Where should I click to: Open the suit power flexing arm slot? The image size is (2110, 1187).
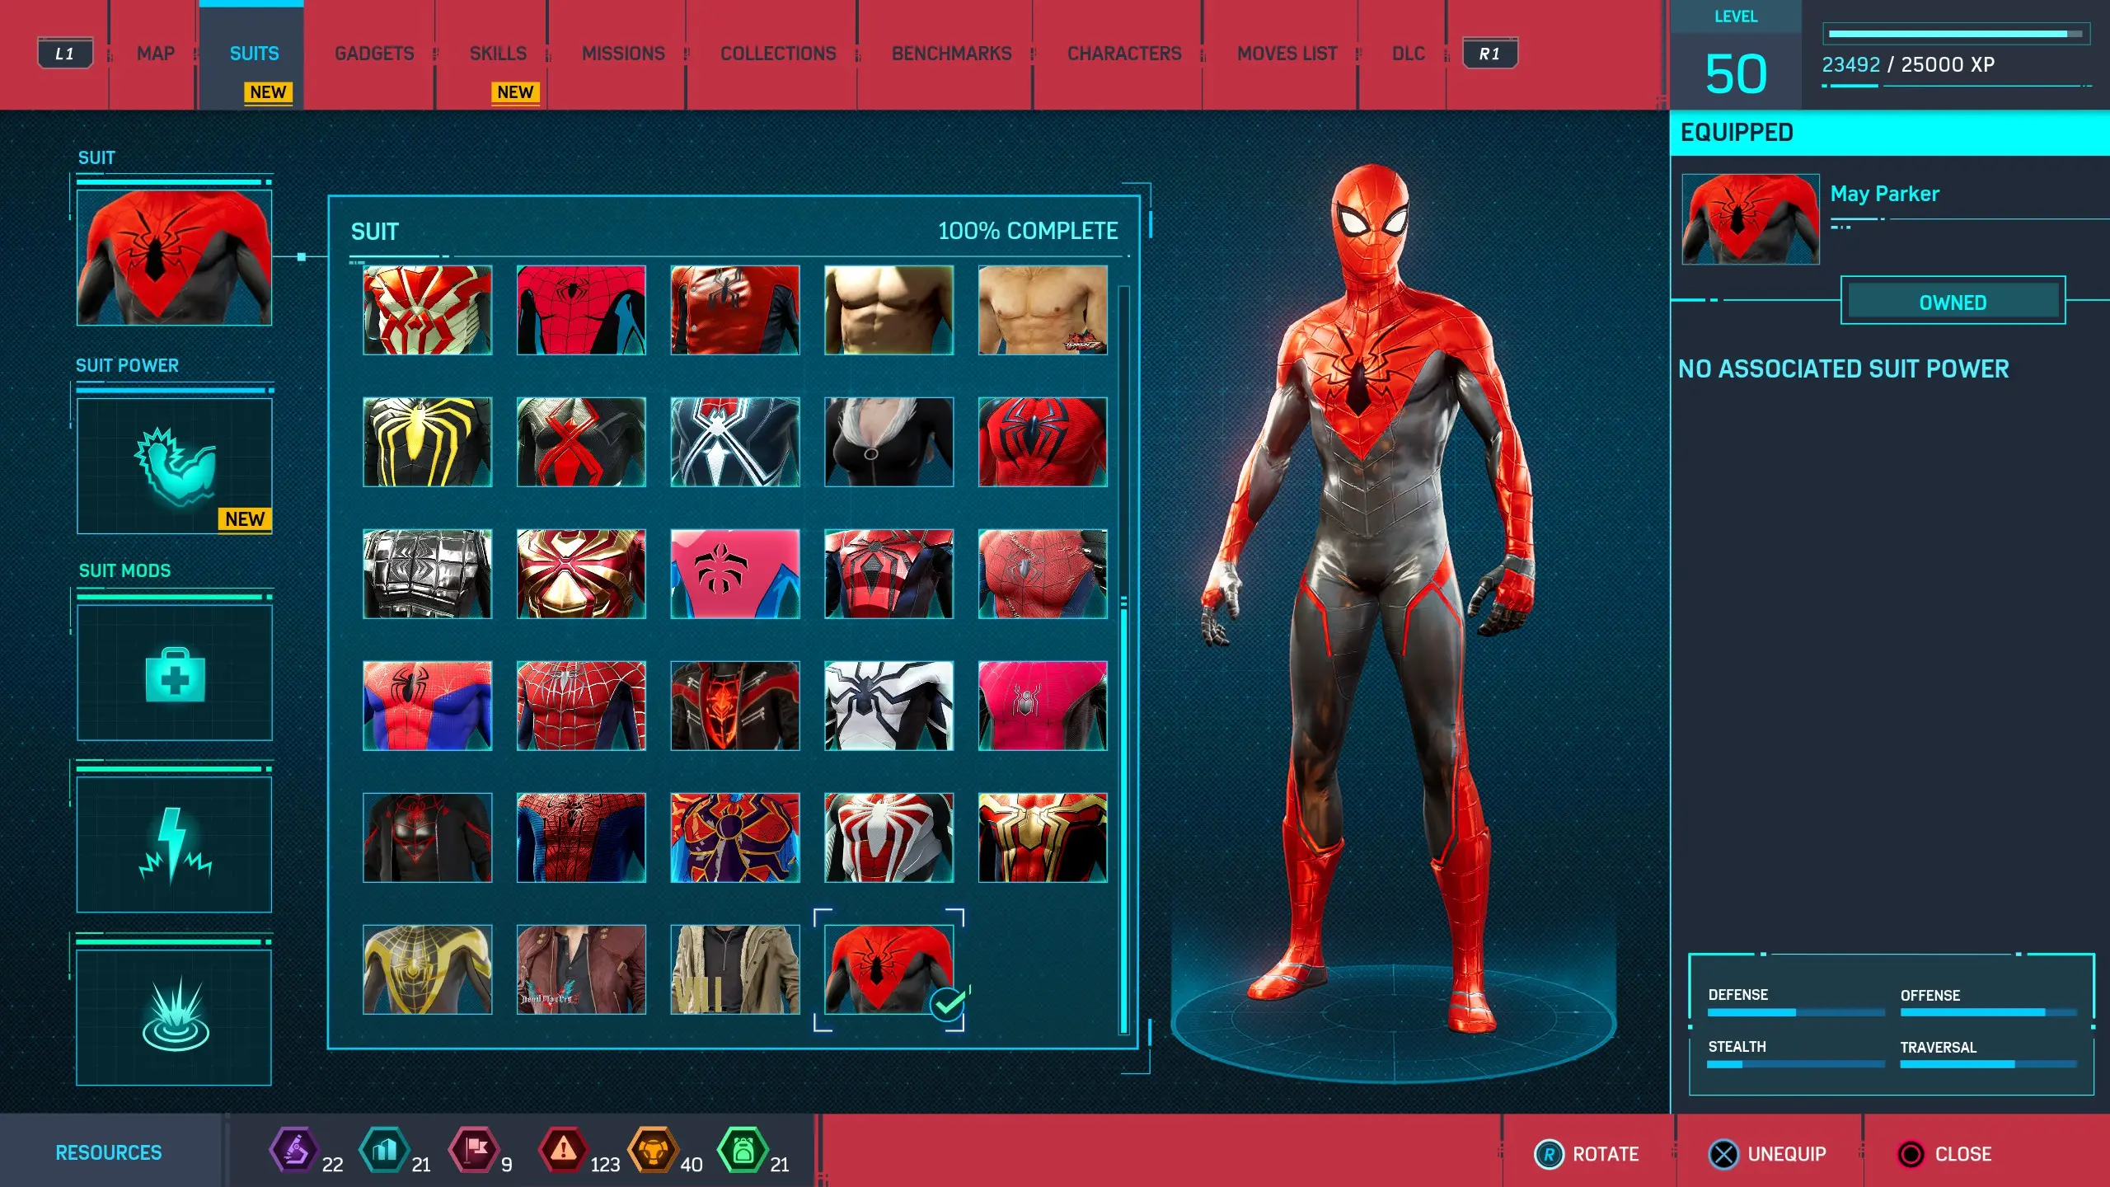click(174, 466)
